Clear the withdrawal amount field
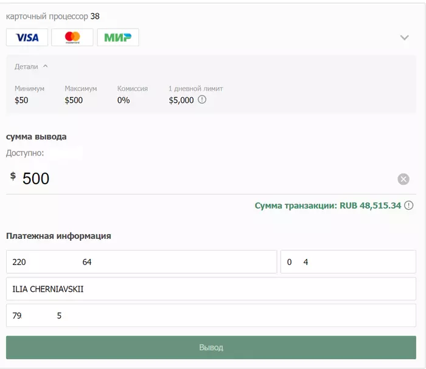This screenshot has width=426, height=369. (403, 179)
